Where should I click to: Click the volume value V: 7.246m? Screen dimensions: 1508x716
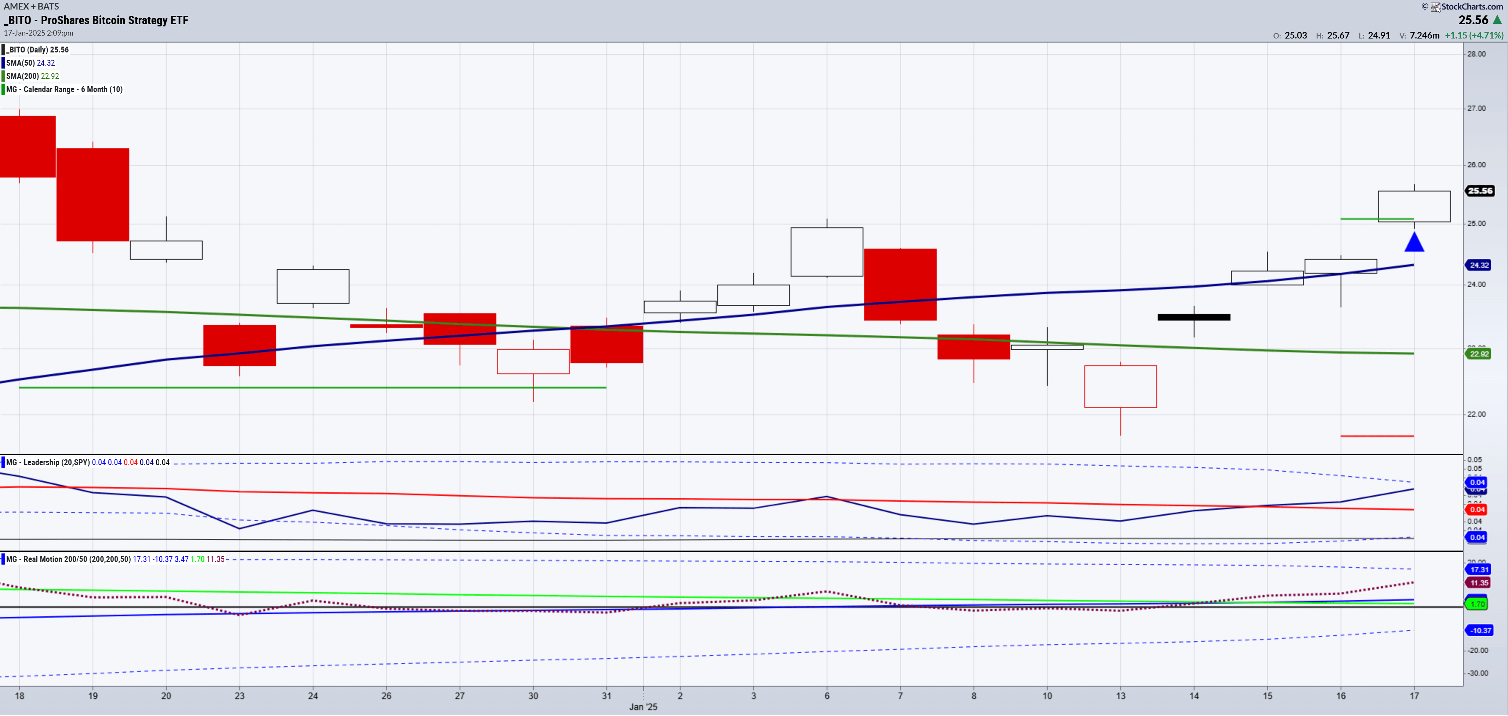click(x=1419, y=35)
